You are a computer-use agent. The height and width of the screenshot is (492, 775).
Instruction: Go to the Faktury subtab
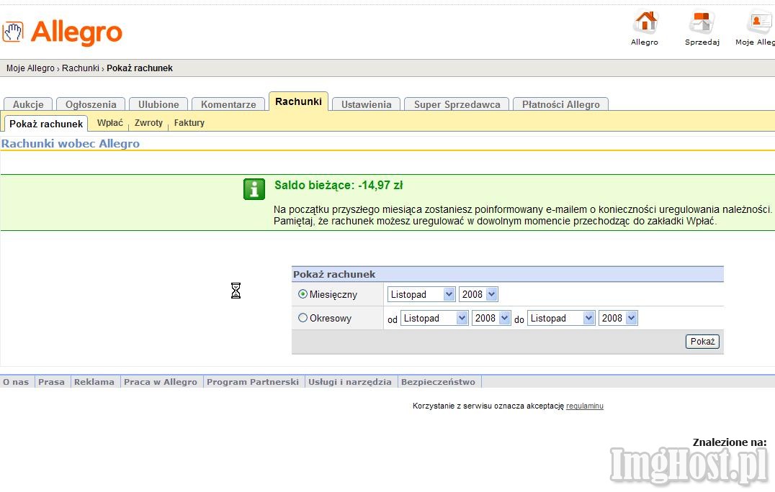(x=189, y=122)
